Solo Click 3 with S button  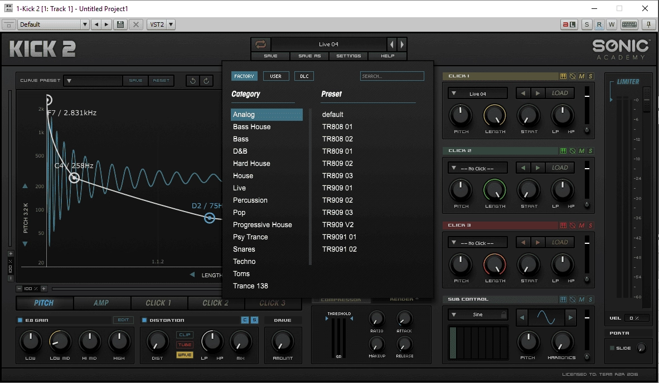(590, 225)
